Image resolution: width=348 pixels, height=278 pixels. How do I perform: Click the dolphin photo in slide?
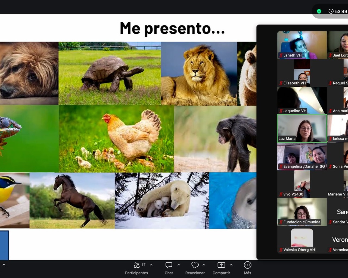[233, 200]
